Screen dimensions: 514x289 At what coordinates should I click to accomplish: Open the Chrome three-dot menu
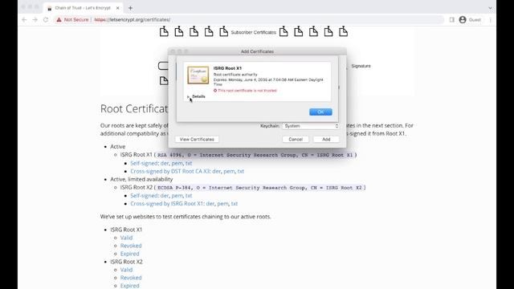tap(491, 19)
